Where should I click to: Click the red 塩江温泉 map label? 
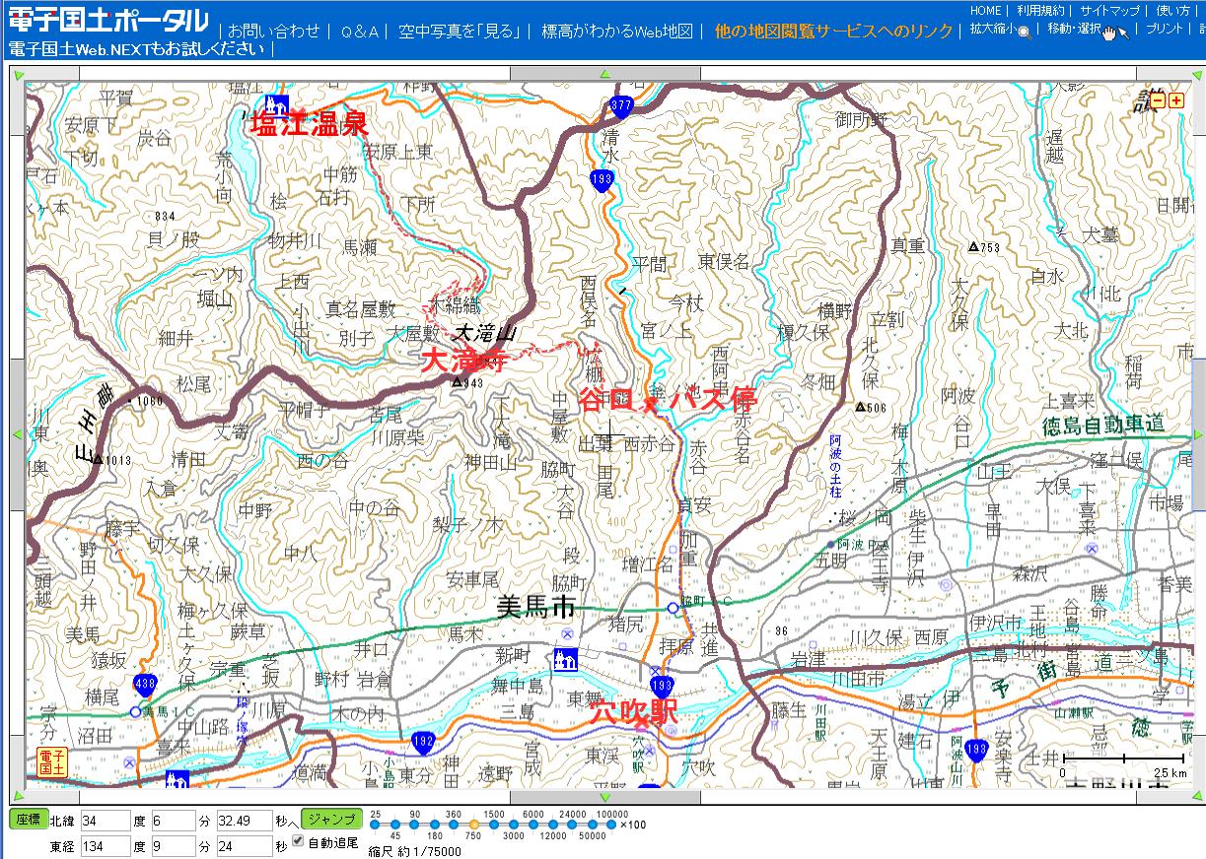[x=310, y=125]
